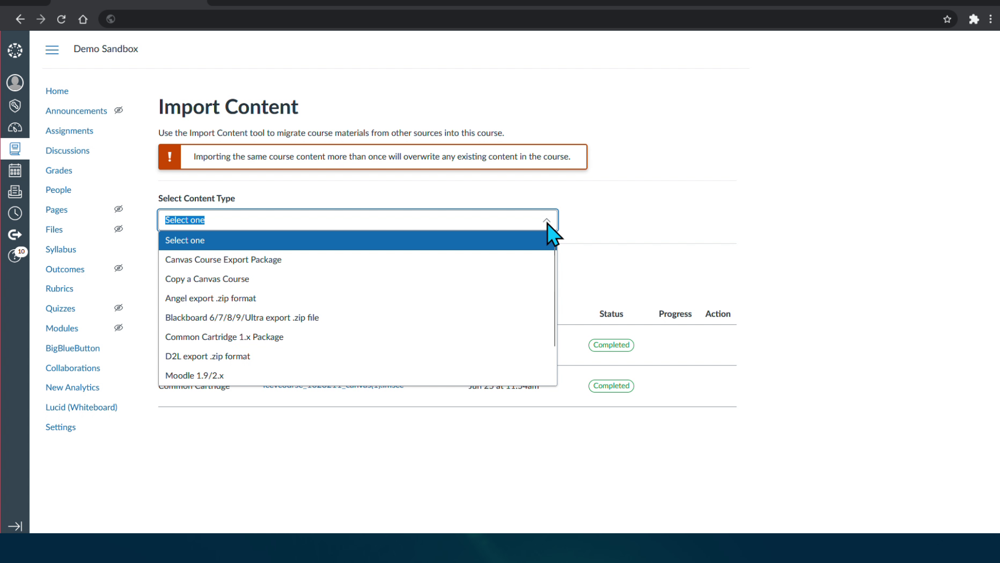Click hidden-eye icon beside Quizzes
This screenshot has height=563, width=1000.
[119, 308]
